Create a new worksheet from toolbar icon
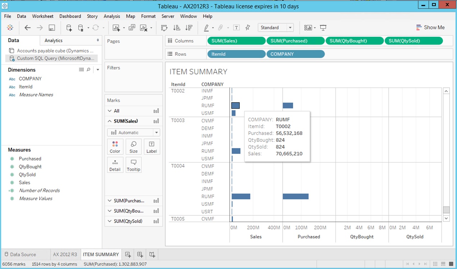The height and width of the screenshot is (269, 457). point(116,28)
